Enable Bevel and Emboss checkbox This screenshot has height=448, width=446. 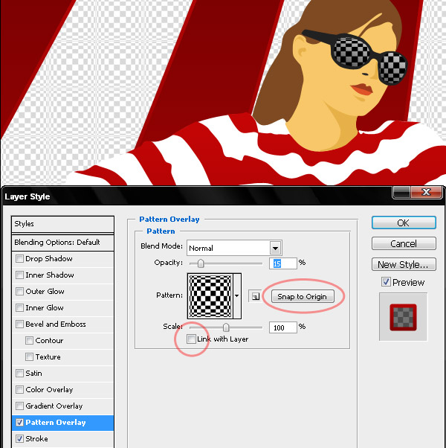(x=19, y=324)
